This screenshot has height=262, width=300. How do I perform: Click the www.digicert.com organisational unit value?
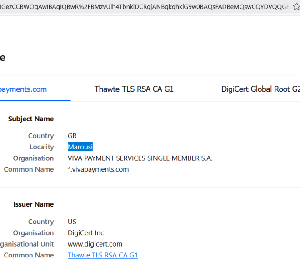coord(95,244)
